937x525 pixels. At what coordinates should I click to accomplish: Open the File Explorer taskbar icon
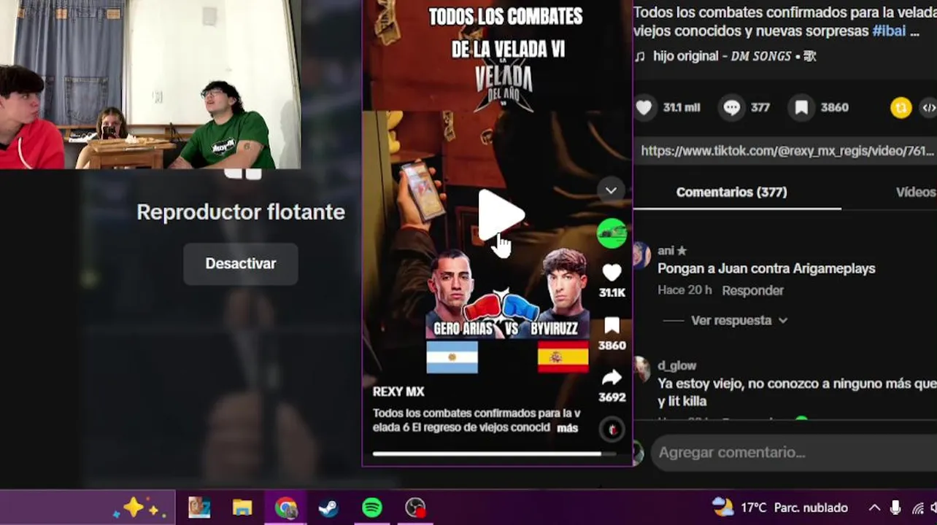pyautogui.click(x=242, y=507)
